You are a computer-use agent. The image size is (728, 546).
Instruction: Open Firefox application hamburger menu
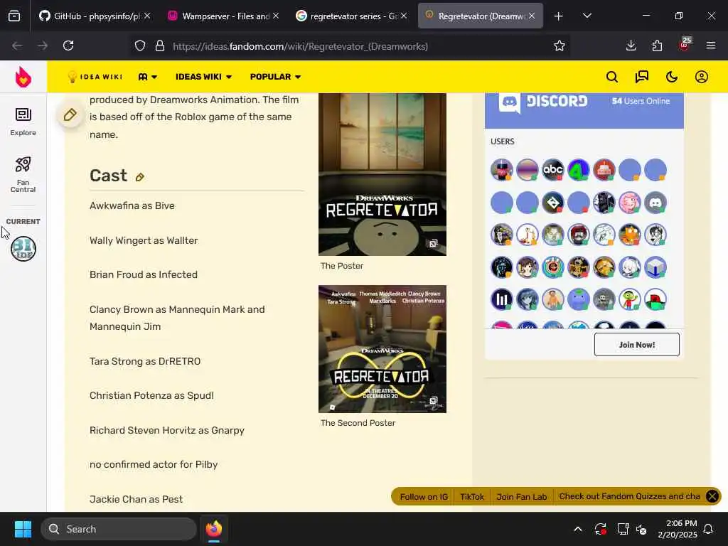(x=711, y=45)
